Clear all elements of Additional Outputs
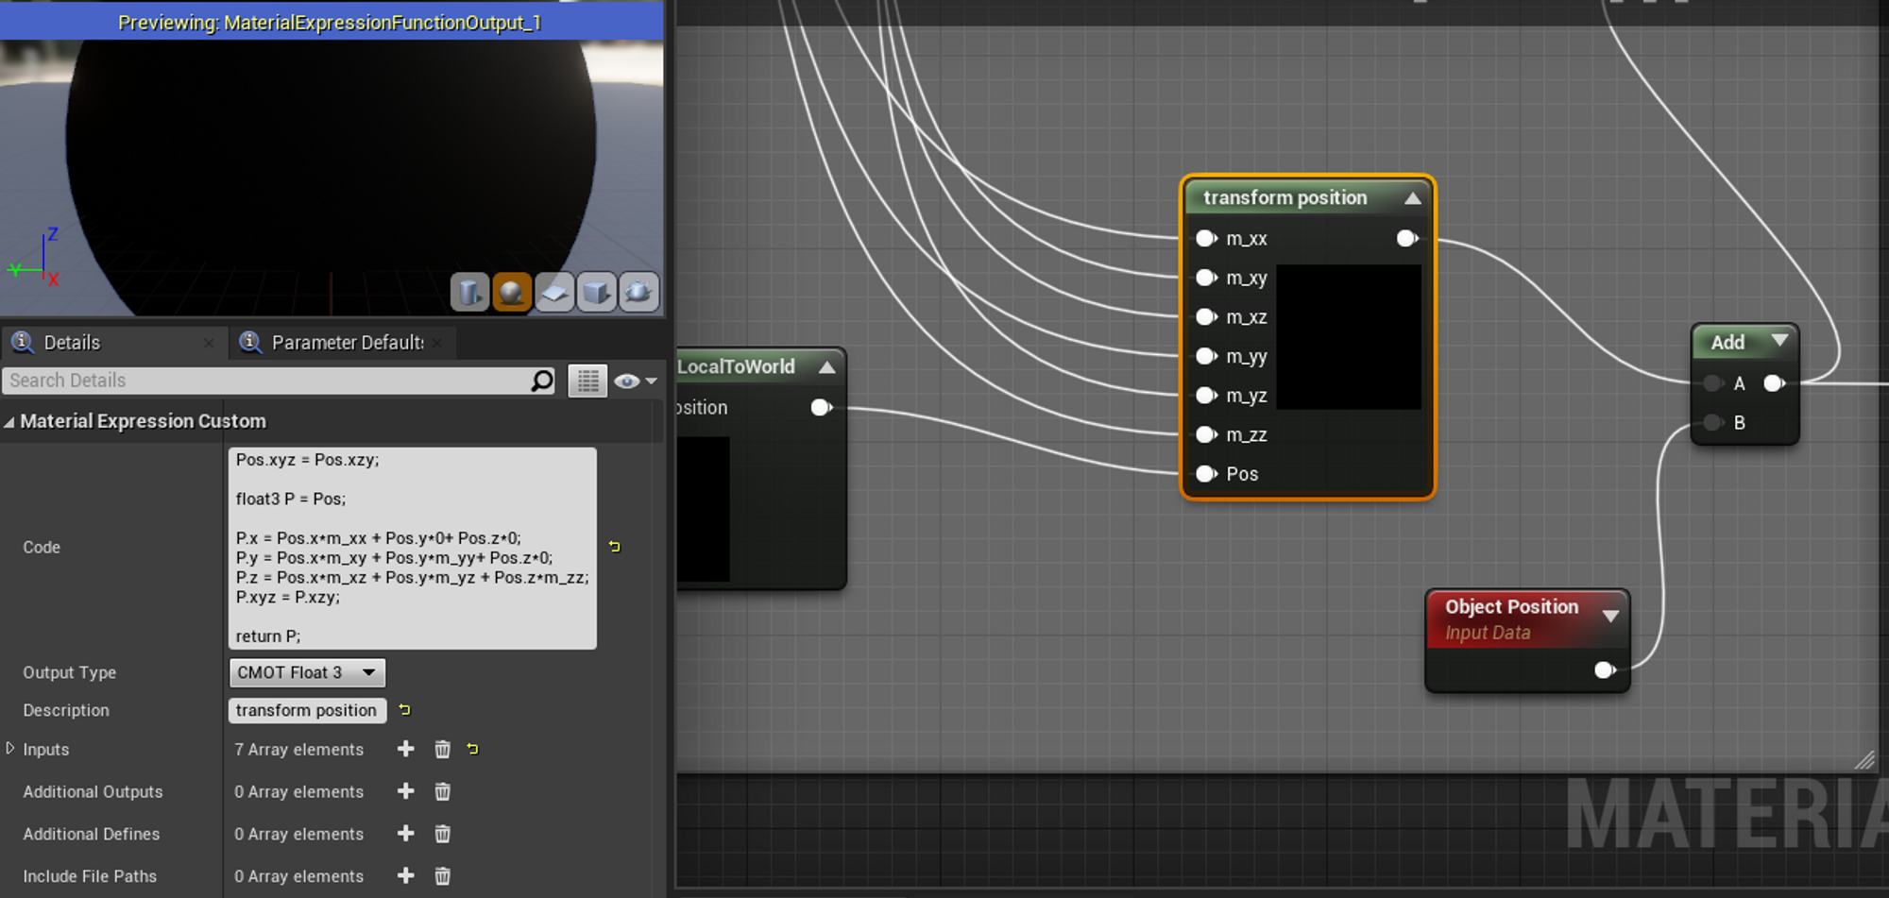 [x=442, y=791]
